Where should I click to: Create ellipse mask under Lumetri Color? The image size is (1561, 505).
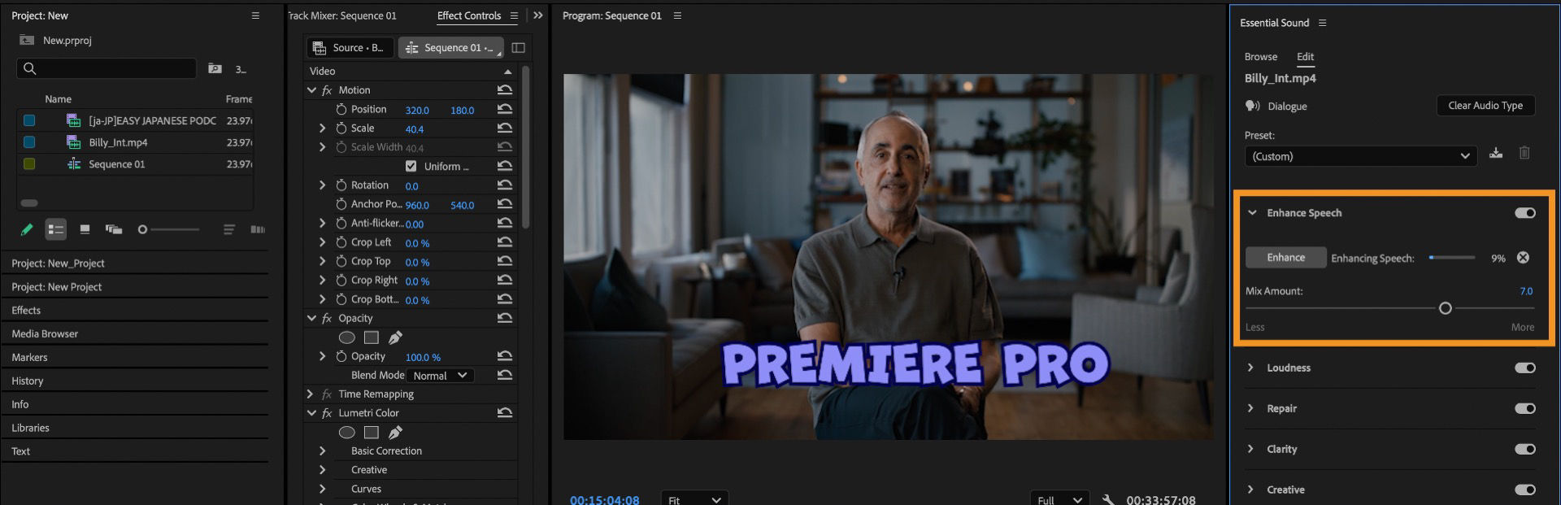pyautogui.click(x=346, y=433)
